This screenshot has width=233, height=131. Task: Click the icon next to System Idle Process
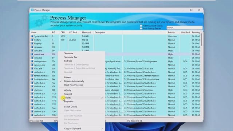[x=32, y=36]
